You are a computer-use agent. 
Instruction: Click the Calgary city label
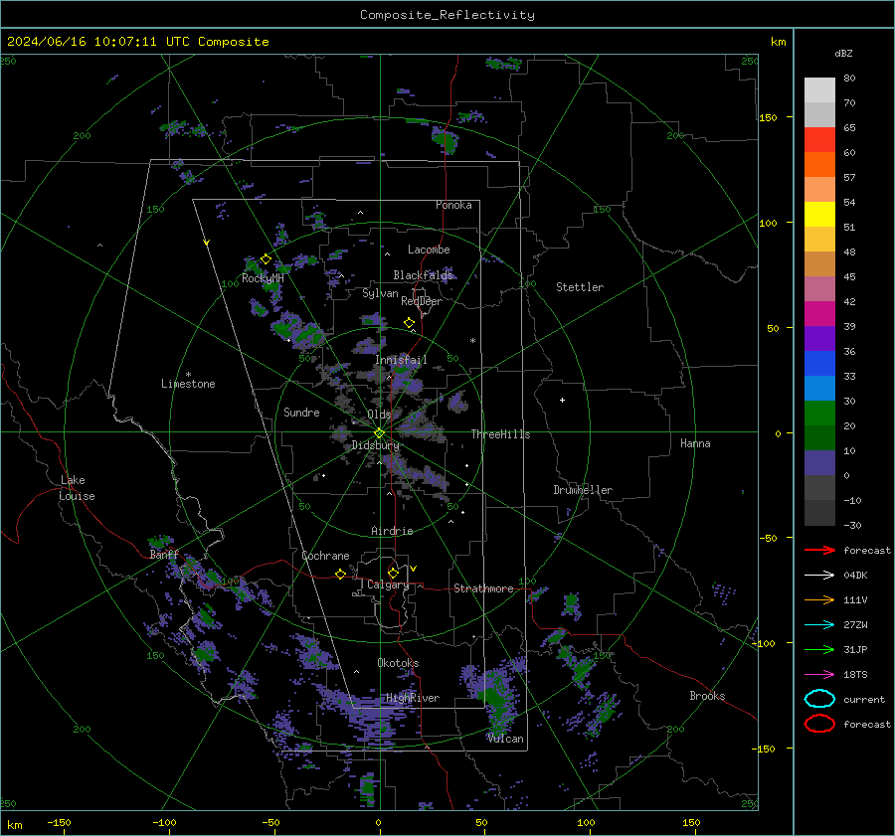point(388,585)
